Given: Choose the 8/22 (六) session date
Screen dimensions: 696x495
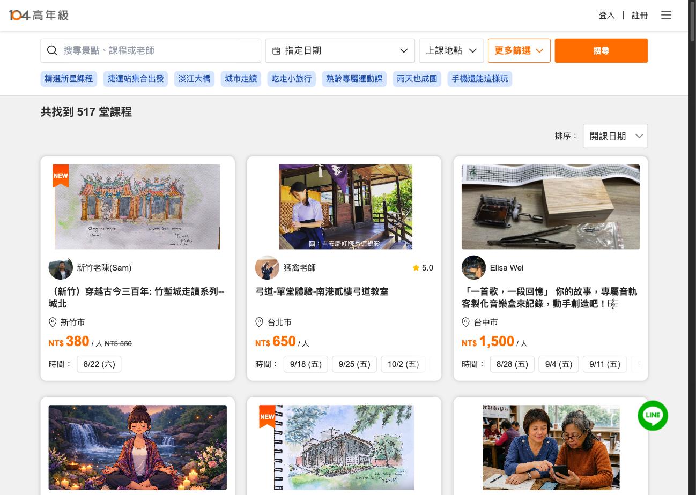Looking at the screenshot, I should [x=99, y=364].
